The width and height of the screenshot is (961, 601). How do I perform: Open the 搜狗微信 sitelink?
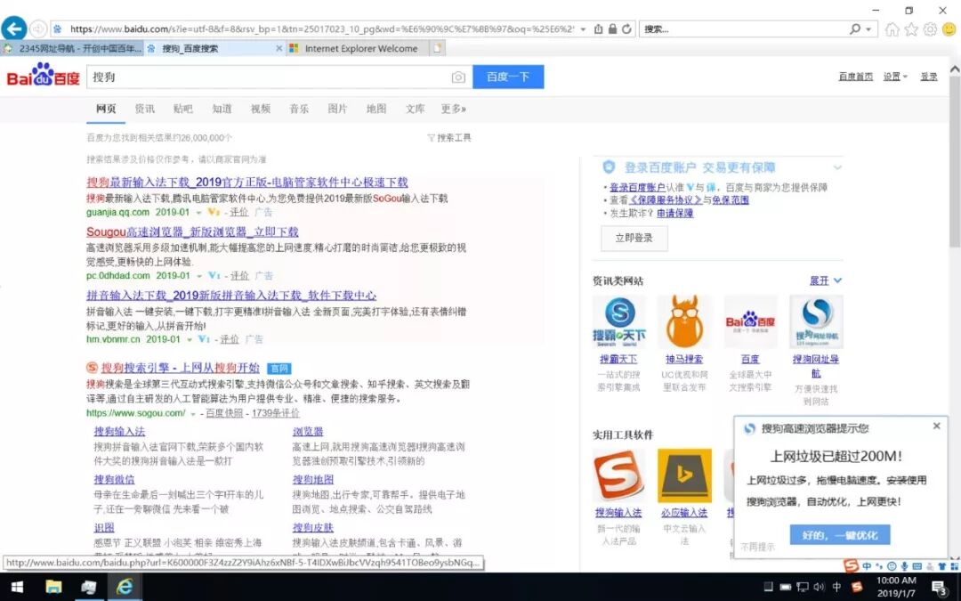(114, 480)
